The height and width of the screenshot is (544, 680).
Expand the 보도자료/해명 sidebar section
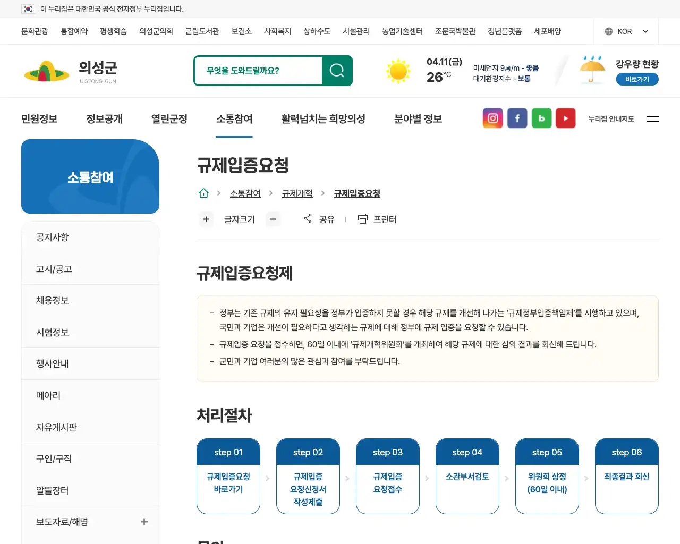tap(144, 522)
